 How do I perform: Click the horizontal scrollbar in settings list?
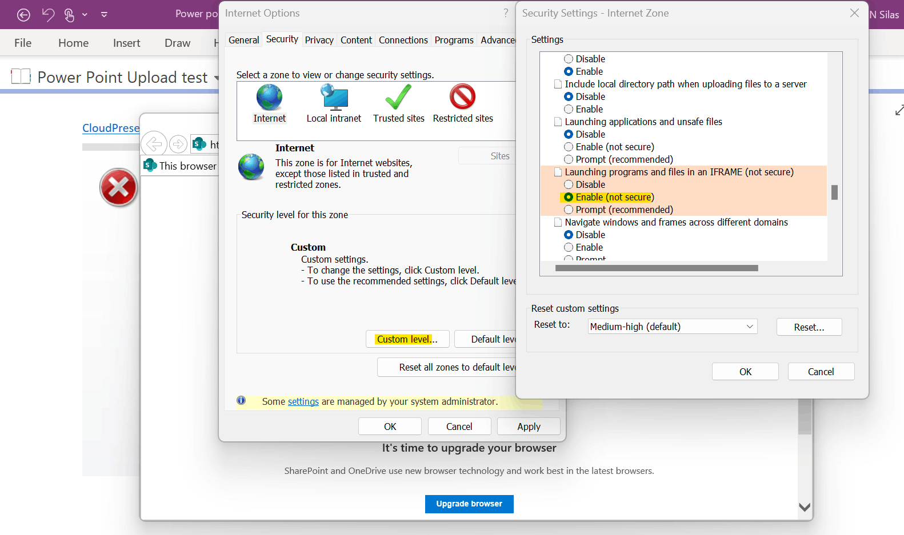click(657, 268)
